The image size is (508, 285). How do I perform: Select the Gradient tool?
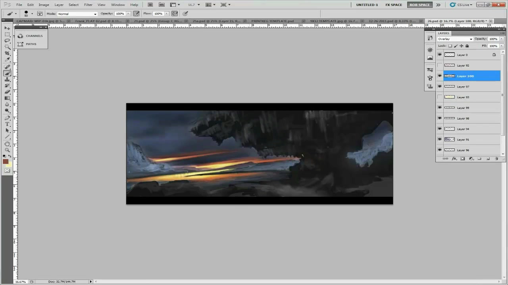tap(7, 98)
